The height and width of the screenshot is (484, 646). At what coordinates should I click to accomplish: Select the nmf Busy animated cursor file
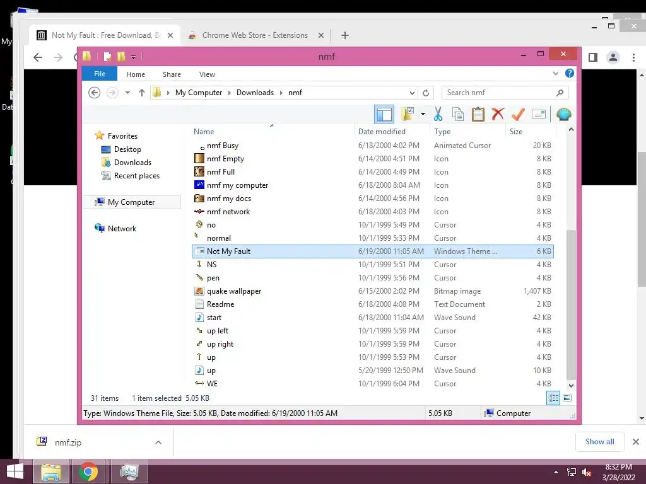point(372,146)
